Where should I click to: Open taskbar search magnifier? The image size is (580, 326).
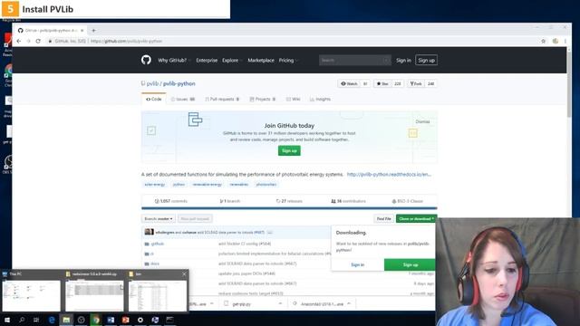(22, 320)
